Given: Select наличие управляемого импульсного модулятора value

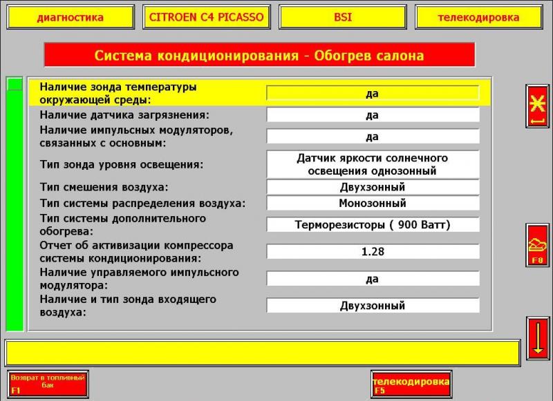Looking at the screenshot, I should click(373, 279).
